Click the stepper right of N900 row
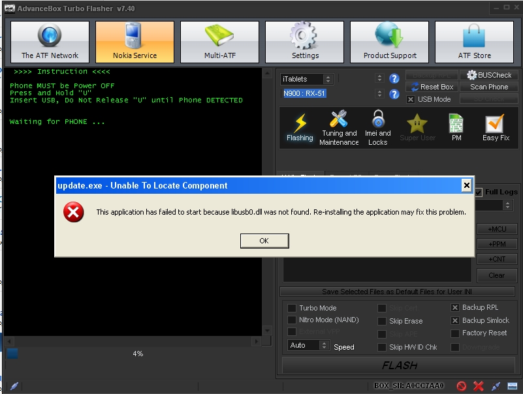Viewport: 523px width, 394px height. tap(379, 93)
